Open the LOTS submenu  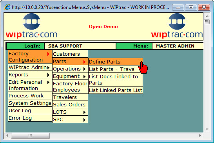tap(70, 112)
